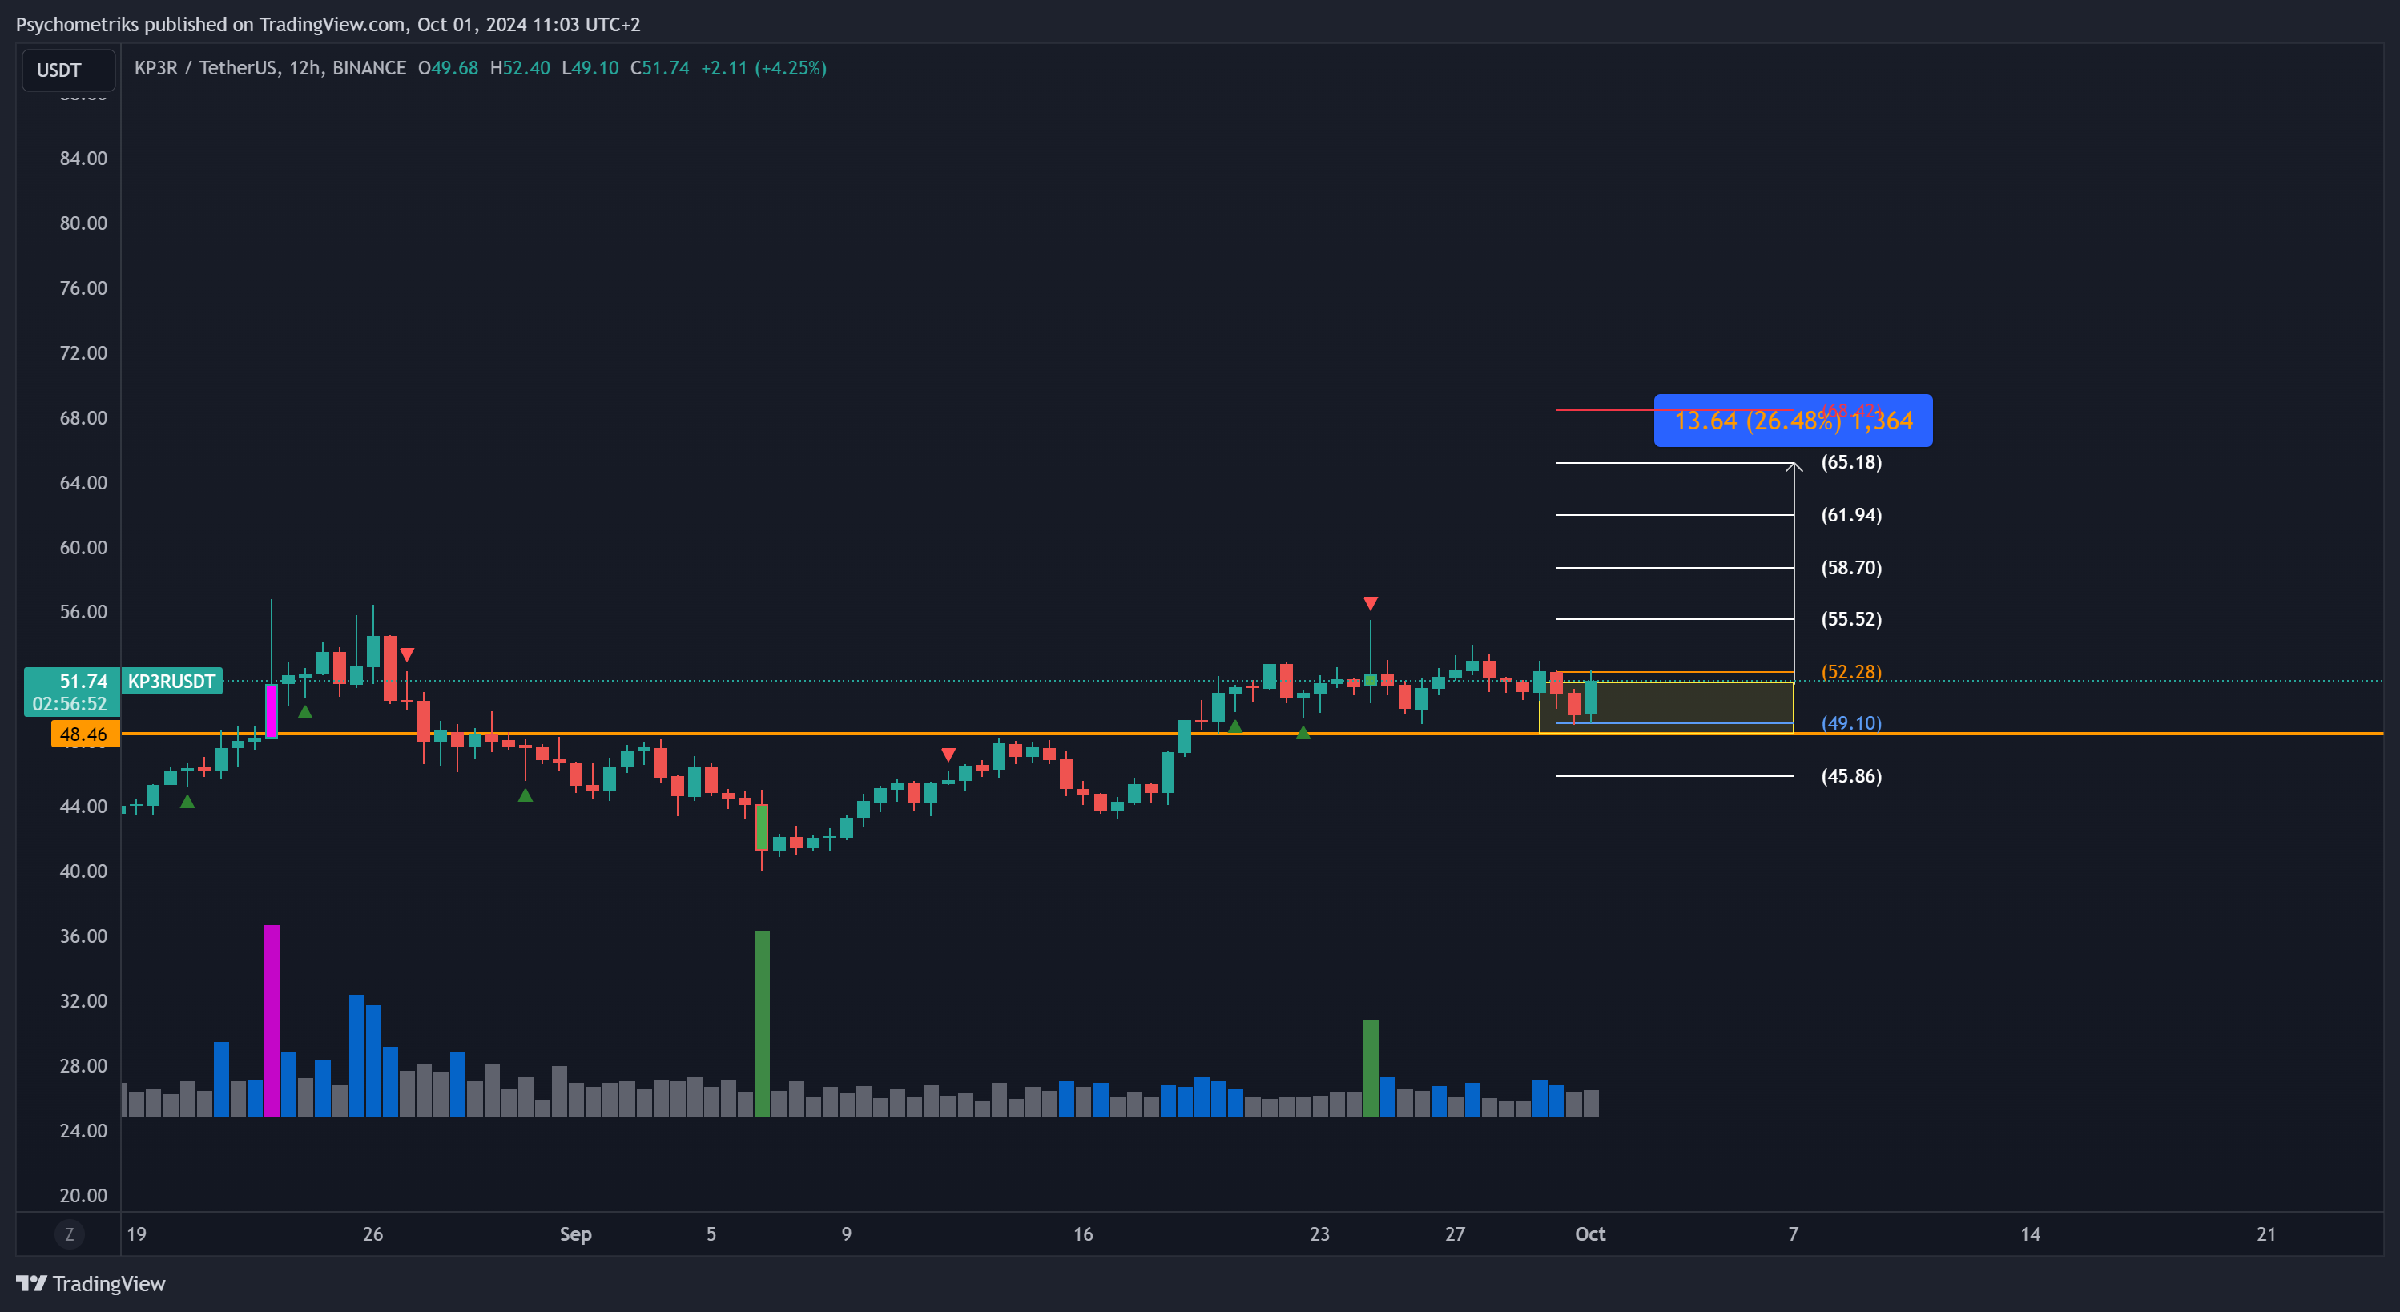
Task: Click the blue (49.10) level label
Action: (1851, 723)
